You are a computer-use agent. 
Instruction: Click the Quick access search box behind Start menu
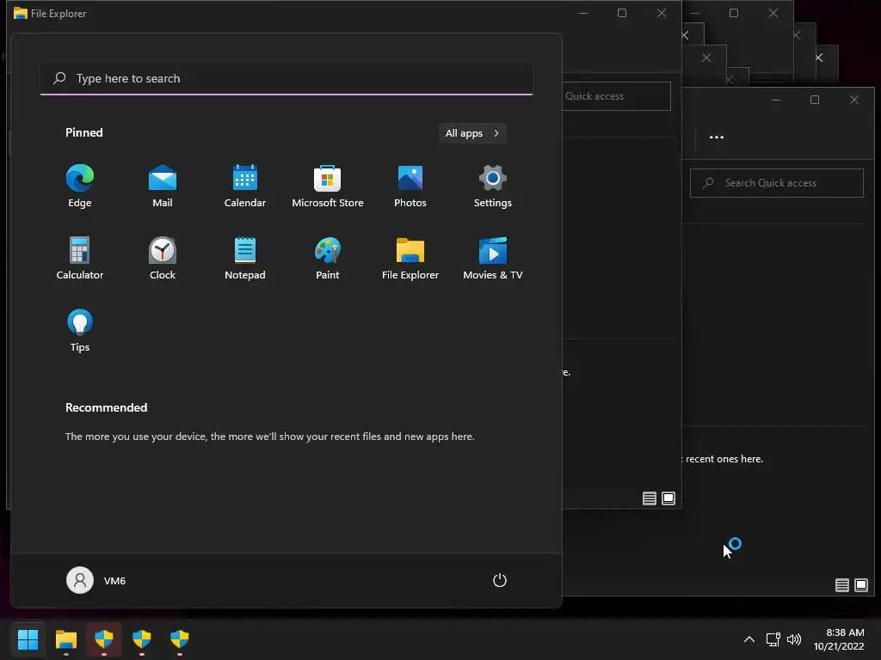click(x=616, y=96)
